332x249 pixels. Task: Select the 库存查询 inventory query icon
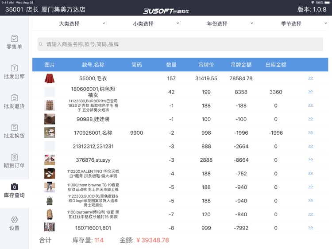click(14, 187)
